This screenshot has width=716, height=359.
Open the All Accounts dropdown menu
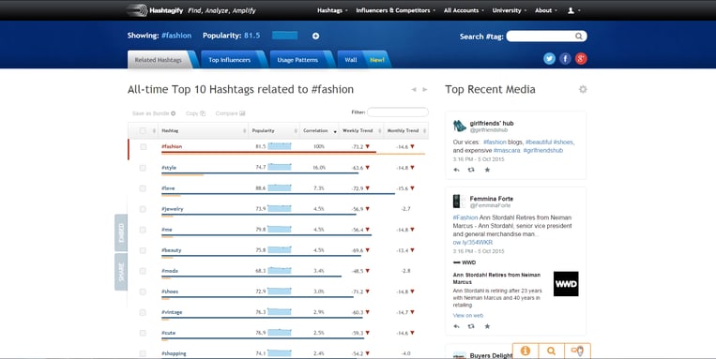pyautogui.click(x=464, y=10)
